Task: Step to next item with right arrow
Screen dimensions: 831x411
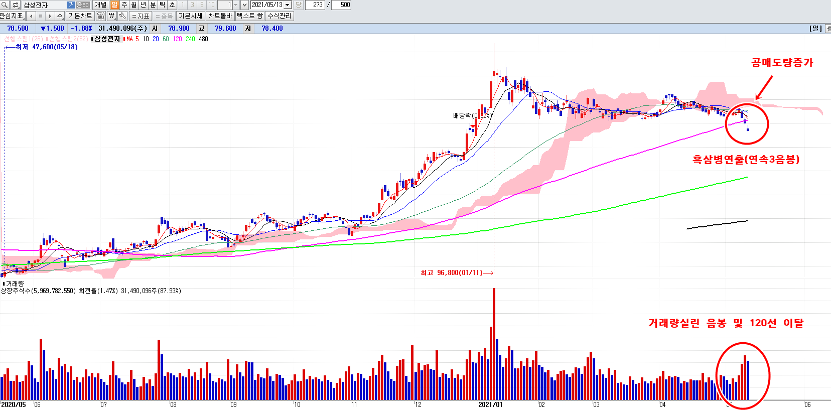Action: tap(50, 16)
